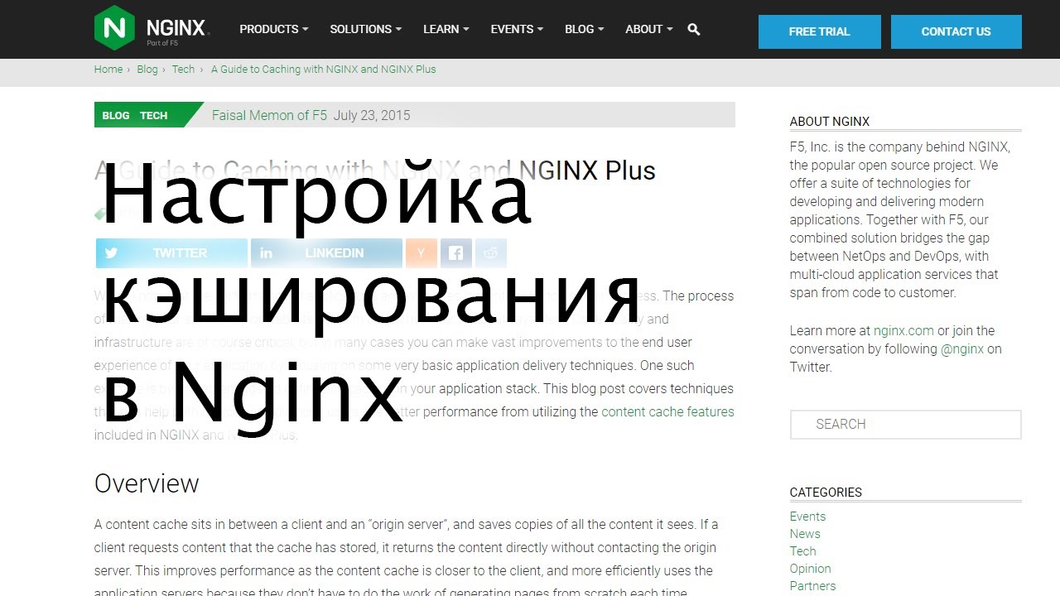Expand the LEARN dropdown menu
This screenshot has height=596, width=1060.
446,29
